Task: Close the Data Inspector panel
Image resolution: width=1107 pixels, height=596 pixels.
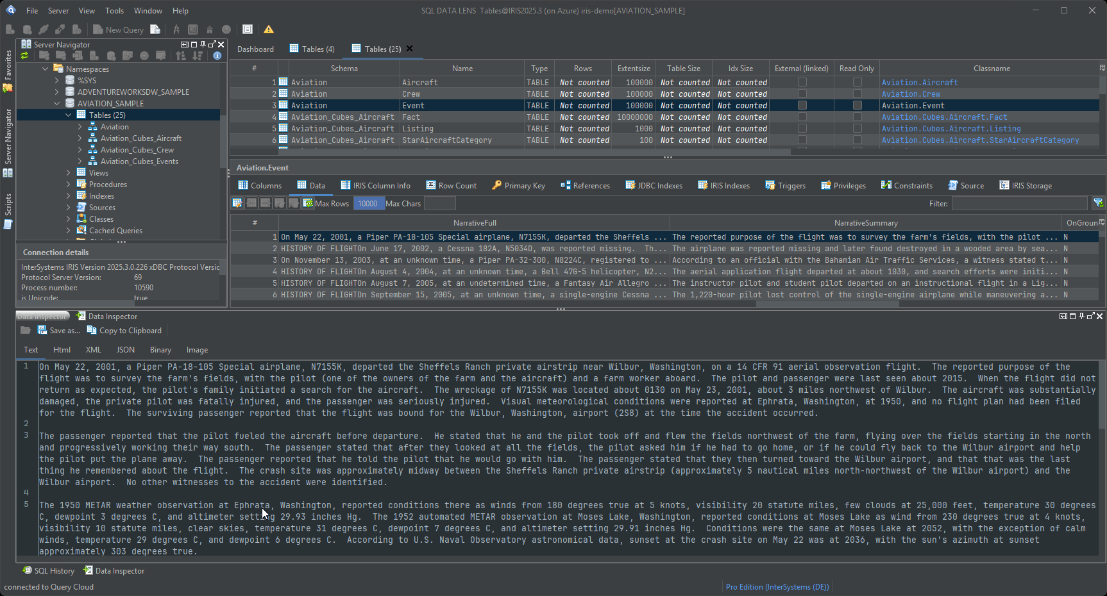Action: [x=1099, y=316]
